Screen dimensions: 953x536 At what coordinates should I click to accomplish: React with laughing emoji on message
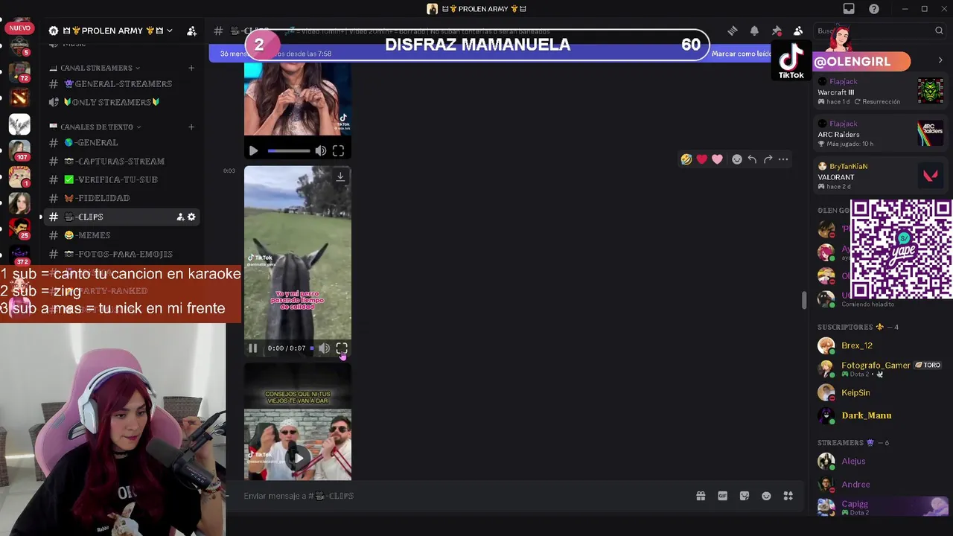coord(686,159)
